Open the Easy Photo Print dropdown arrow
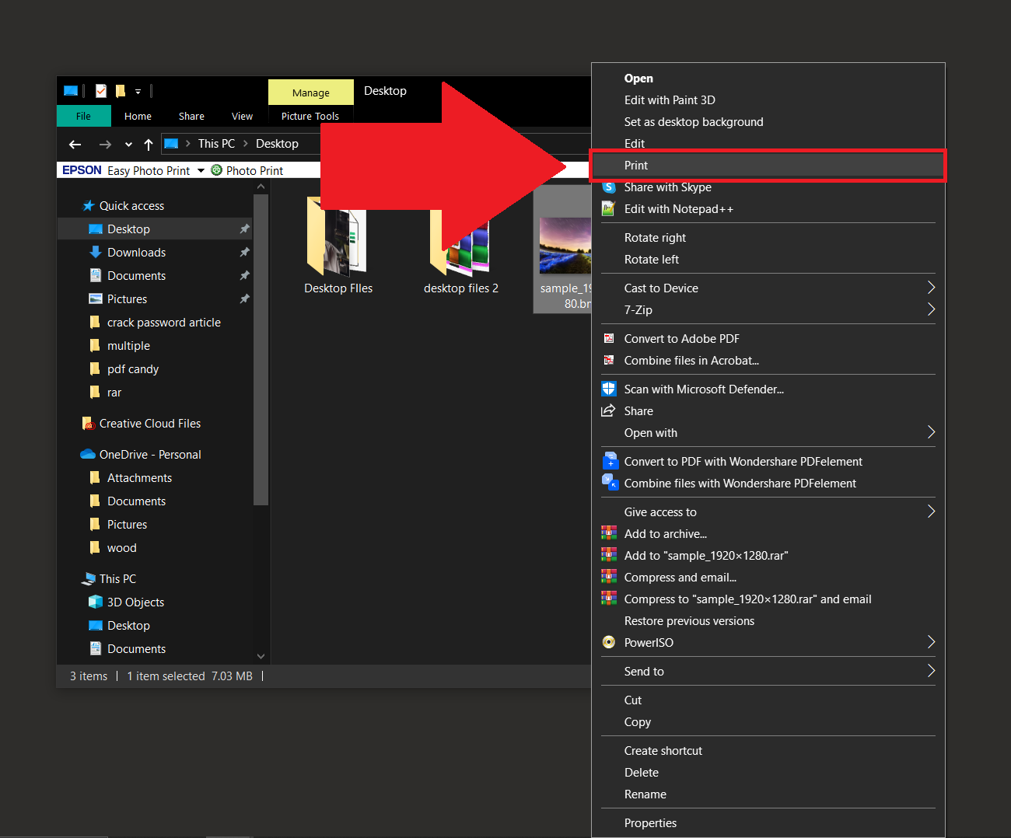The height and width of the screenshot is (838, 1011). point(201,169)
